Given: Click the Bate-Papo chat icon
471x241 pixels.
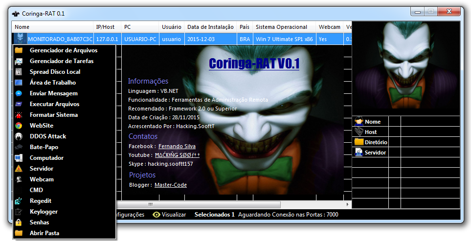Looking at the screenshot, I should click(19, 147).
